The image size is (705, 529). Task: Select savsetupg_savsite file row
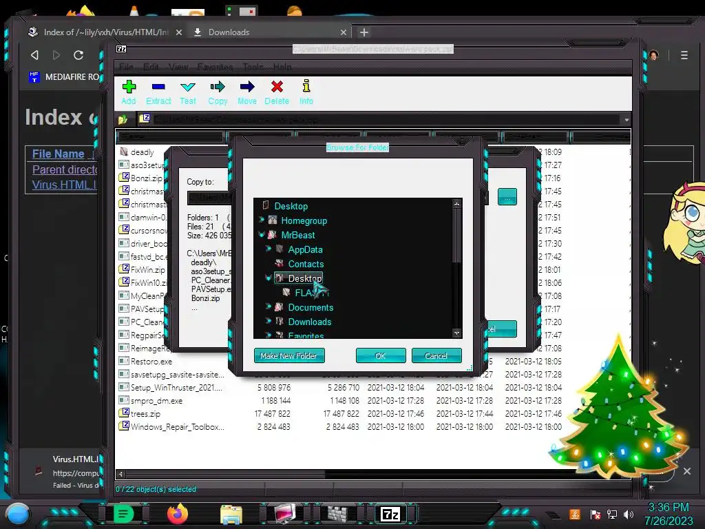177,374
